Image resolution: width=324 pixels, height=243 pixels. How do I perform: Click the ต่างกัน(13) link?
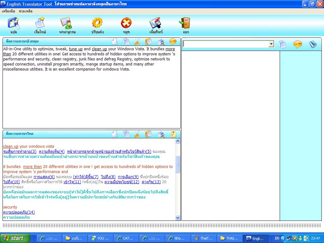click(x=151, y=182)
